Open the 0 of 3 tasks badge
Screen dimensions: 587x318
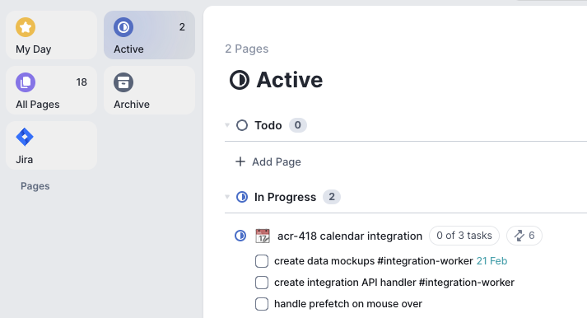[x=464, y=236]
